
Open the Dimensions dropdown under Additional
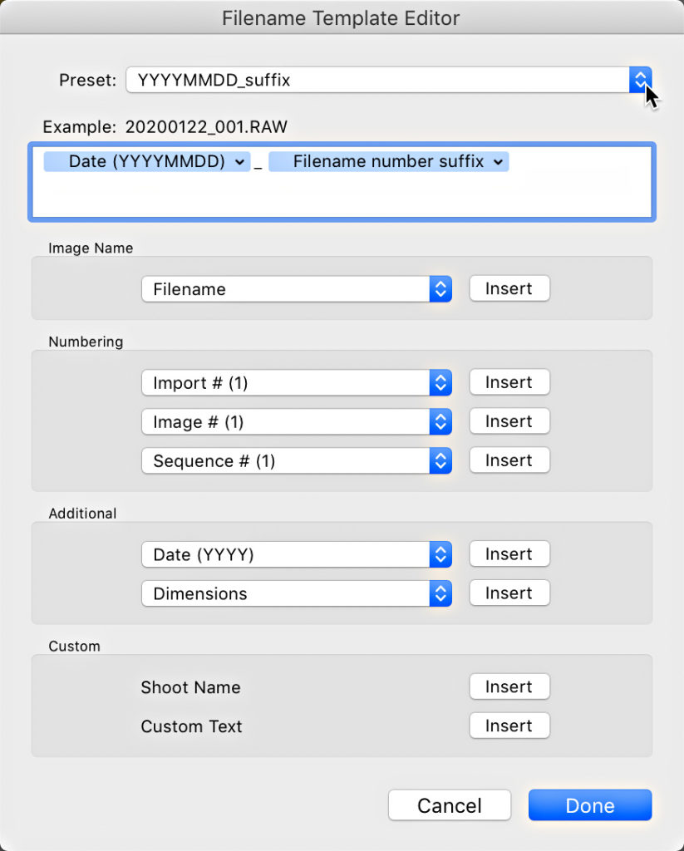(291, 593)
